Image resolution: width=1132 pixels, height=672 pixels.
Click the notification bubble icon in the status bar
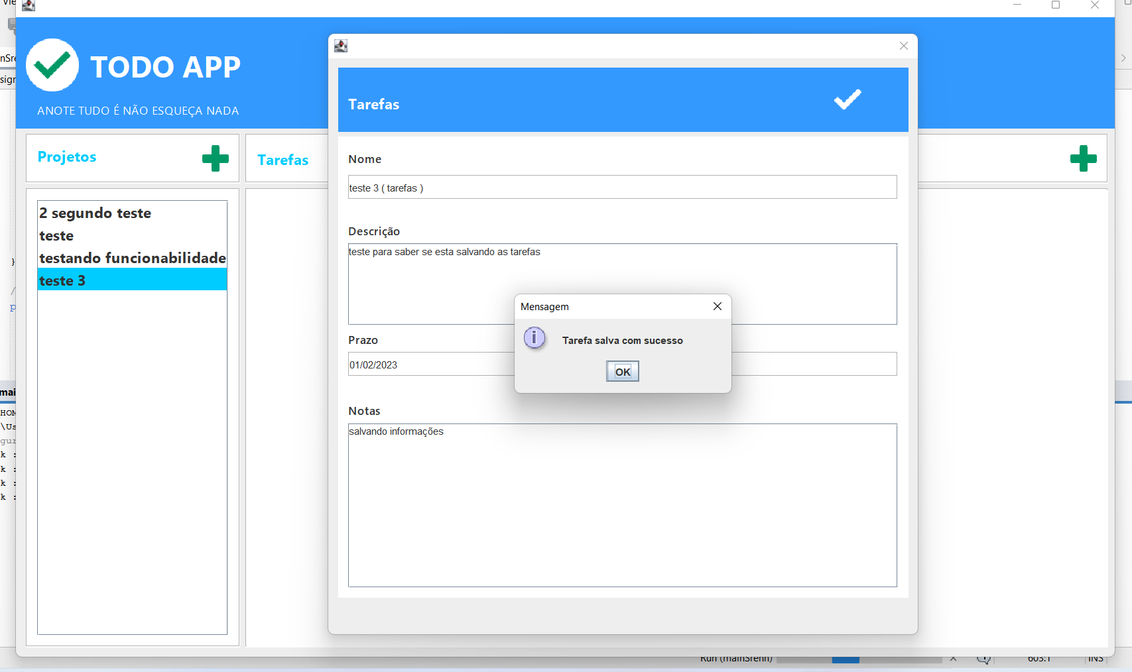pos(984,658)
